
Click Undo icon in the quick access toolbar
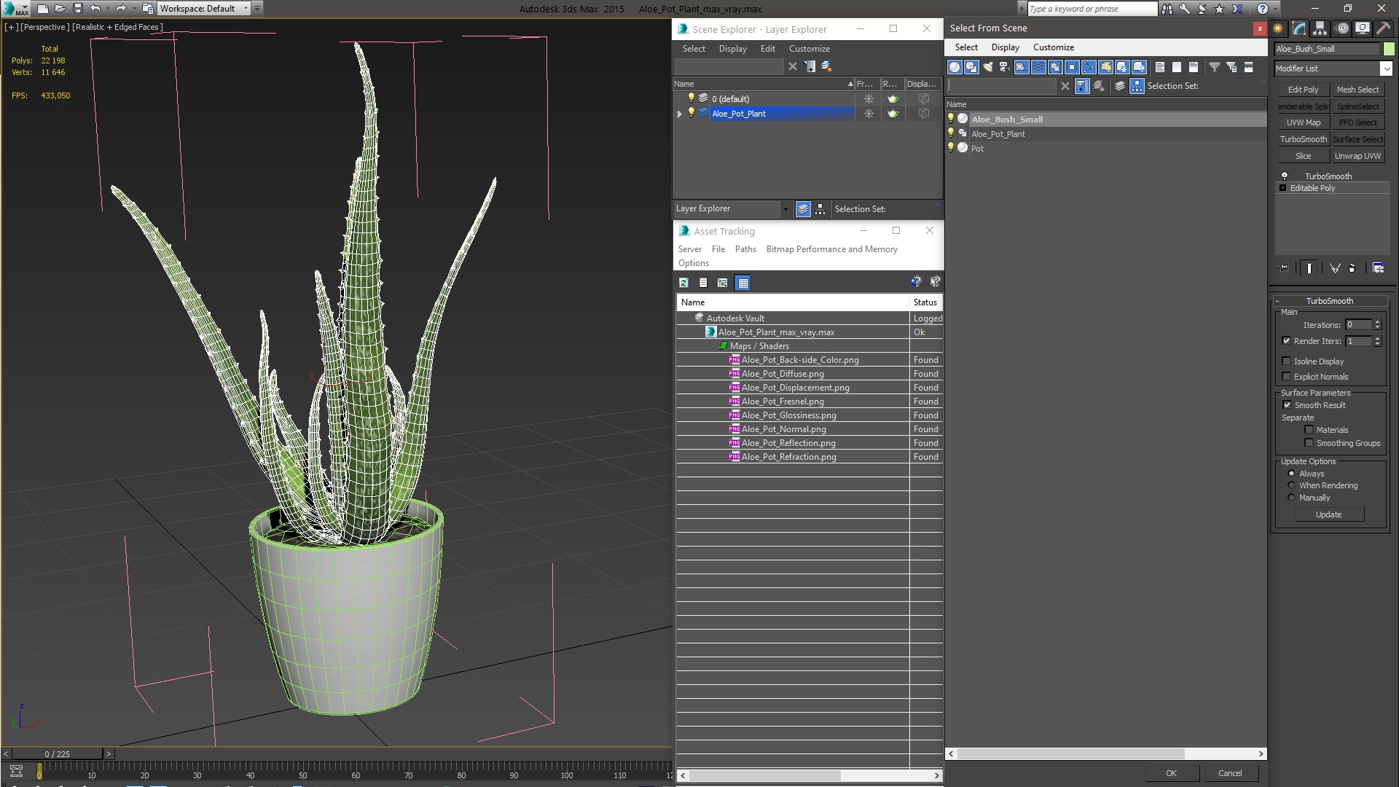(x=95, y=9)
